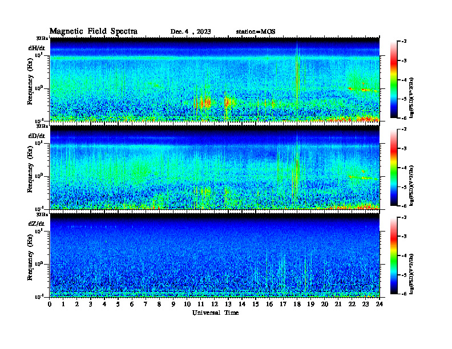Click hour 13 on the Universal Time axis
This screenshot has width=452, height=349.
pyautogui.click(x=228, y=304)
